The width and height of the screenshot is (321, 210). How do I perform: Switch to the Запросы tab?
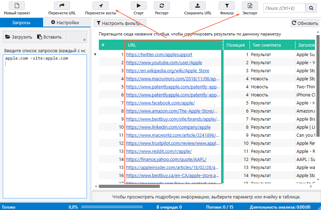point(21,22)
